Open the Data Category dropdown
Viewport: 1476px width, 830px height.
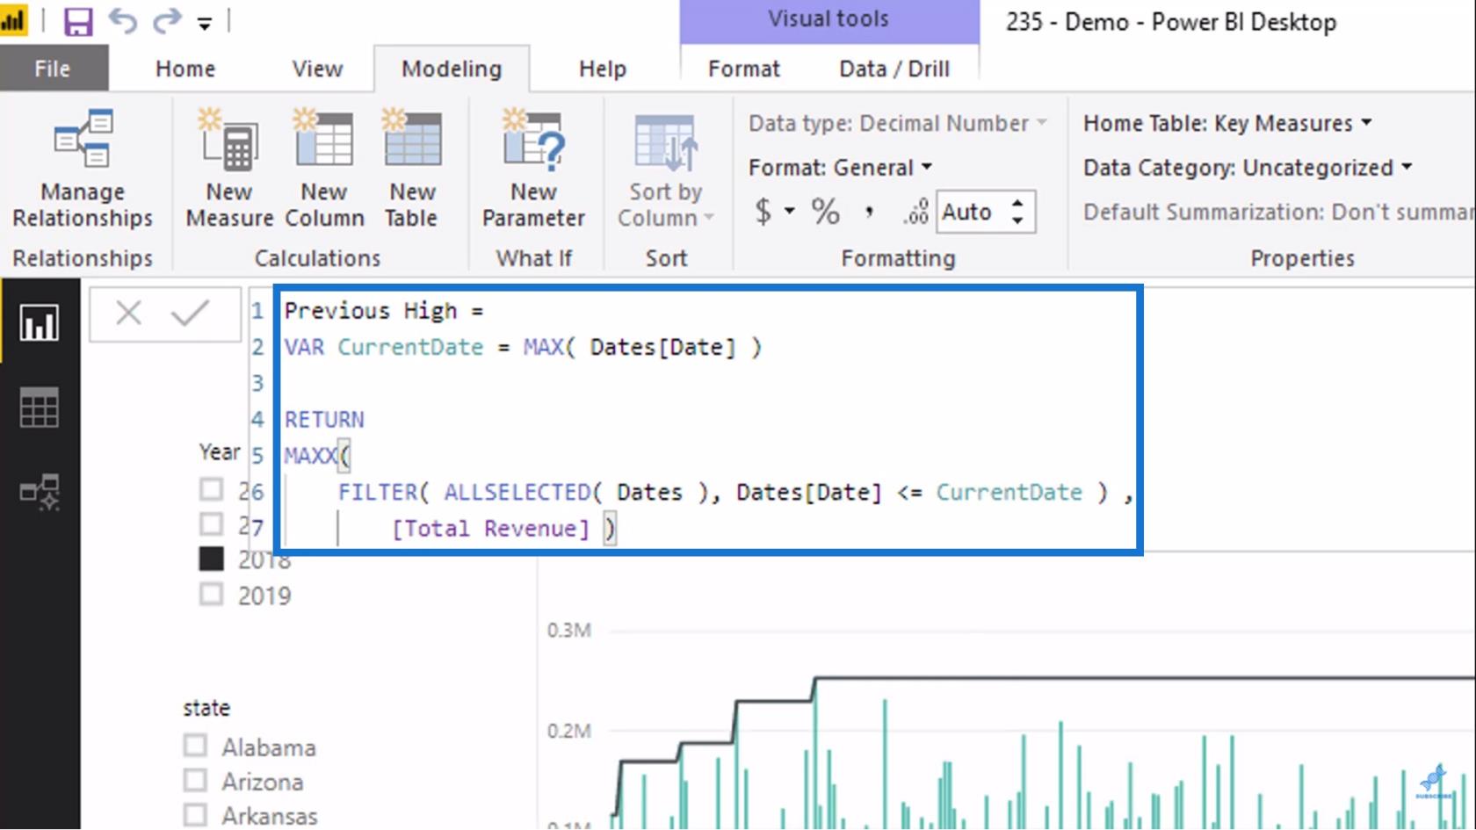(x=1248, y=167)
